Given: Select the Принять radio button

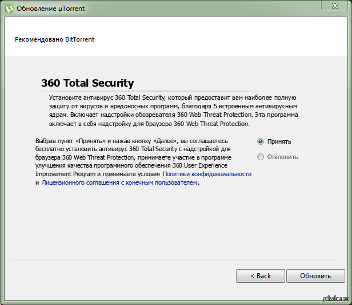Looking at the screenshot, I should [x=261, y=141].
